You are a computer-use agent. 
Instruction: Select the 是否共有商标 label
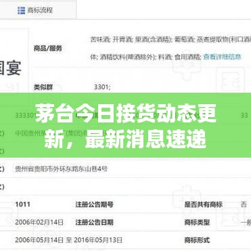pos(204,204)
